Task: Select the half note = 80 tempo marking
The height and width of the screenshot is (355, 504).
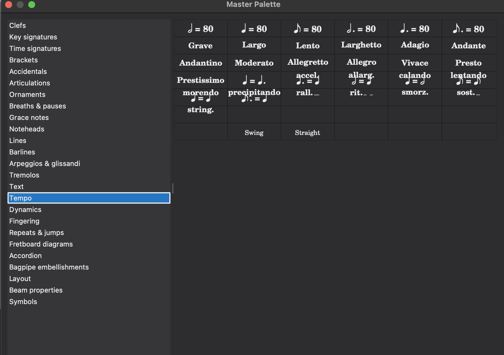Action: pos(200,28)
